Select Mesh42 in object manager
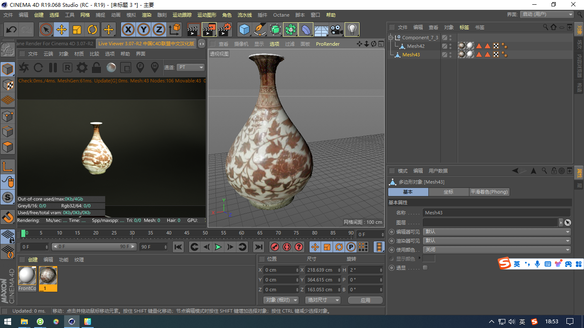584x328 pixels. pyautogui.click(x=416, y=46)
